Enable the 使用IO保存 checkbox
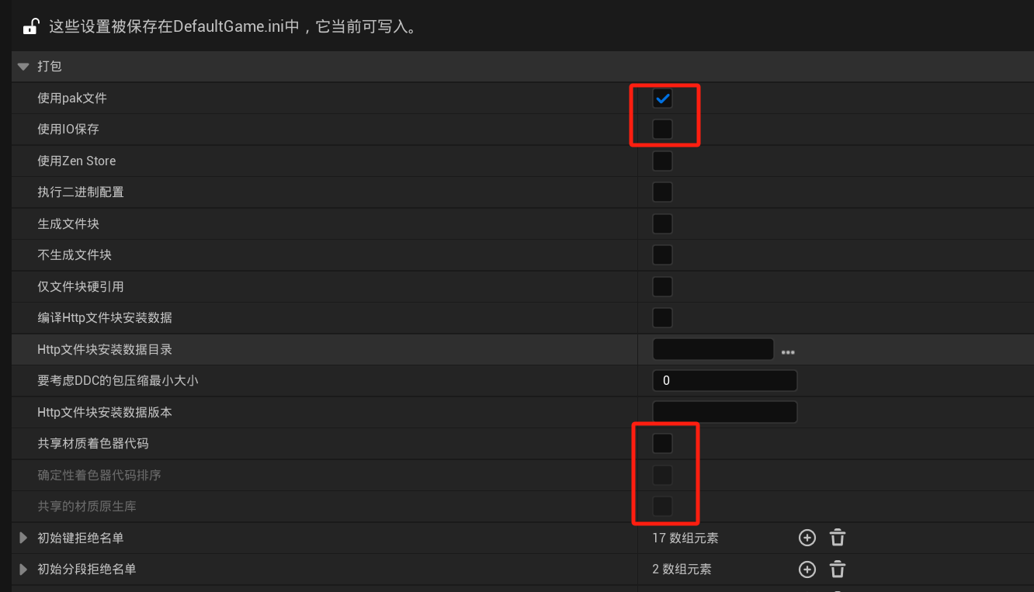The height and width of the screenshot is (592, 1034). click(x=662, y=130)
